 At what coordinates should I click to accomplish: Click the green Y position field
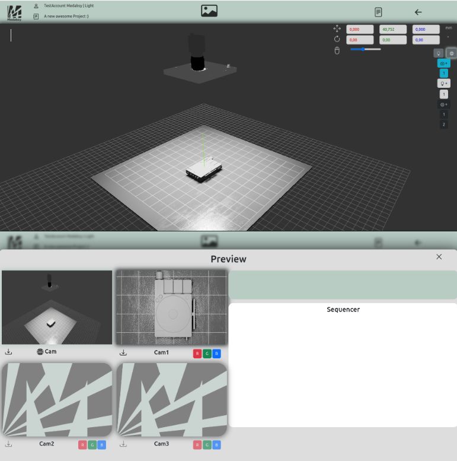coord(393,29)
